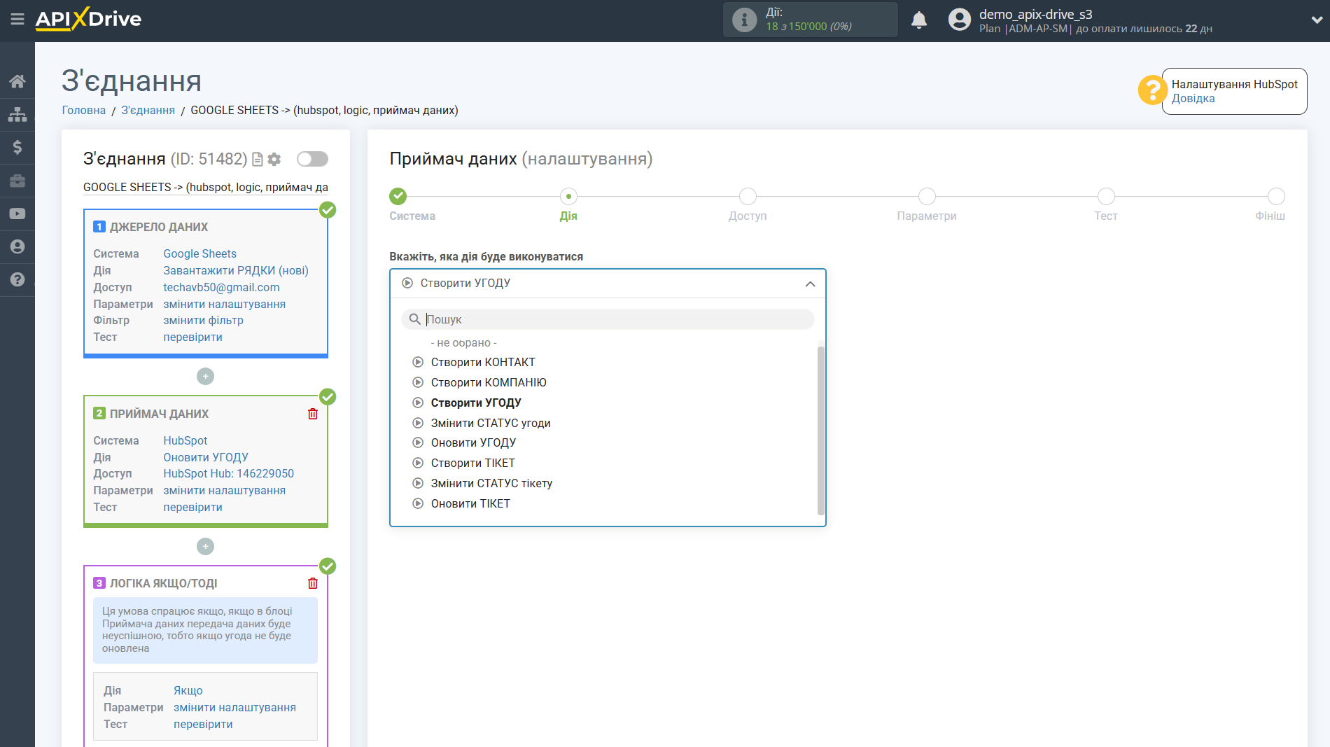Select Створити УГОДУ option in list
1330x747 pixels.
[x=476, y=403]
